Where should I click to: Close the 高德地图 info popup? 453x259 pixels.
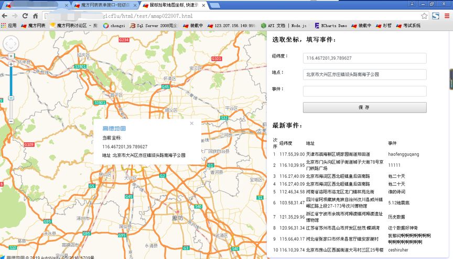191,123
